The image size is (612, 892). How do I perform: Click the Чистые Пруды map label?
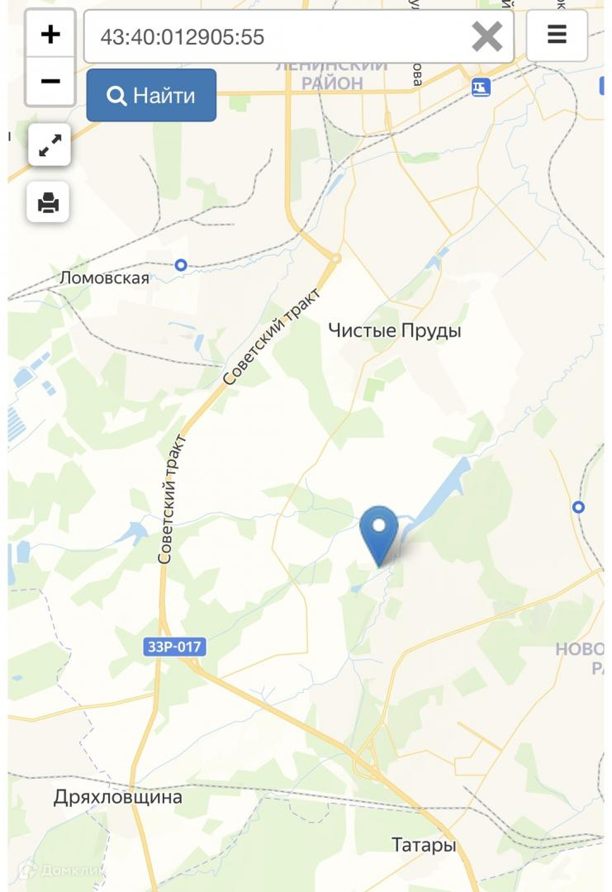[x=395, y=330]
